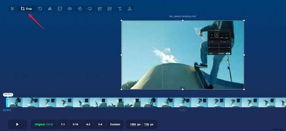This screenshot has width=286, height=131.
Task: Click the bottom-left corner crop handle
Action: pos(122,89)
